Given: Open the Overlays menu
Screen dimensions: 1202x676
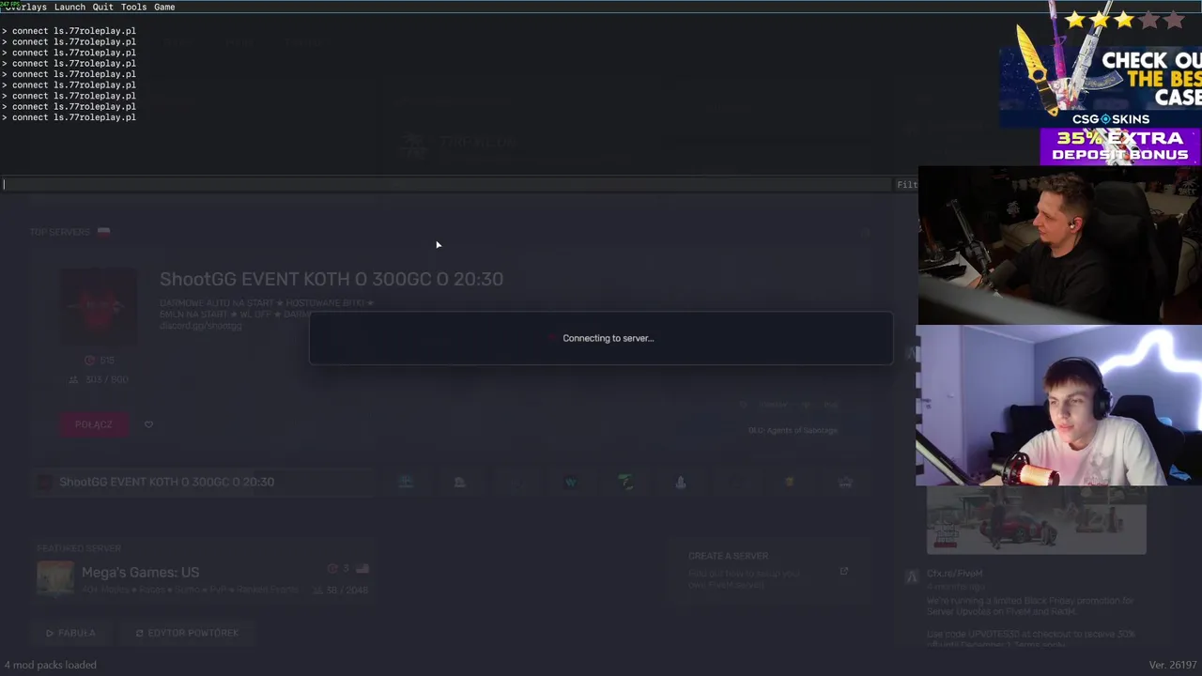Looking at the screenshot, I should tap(25, 7).
